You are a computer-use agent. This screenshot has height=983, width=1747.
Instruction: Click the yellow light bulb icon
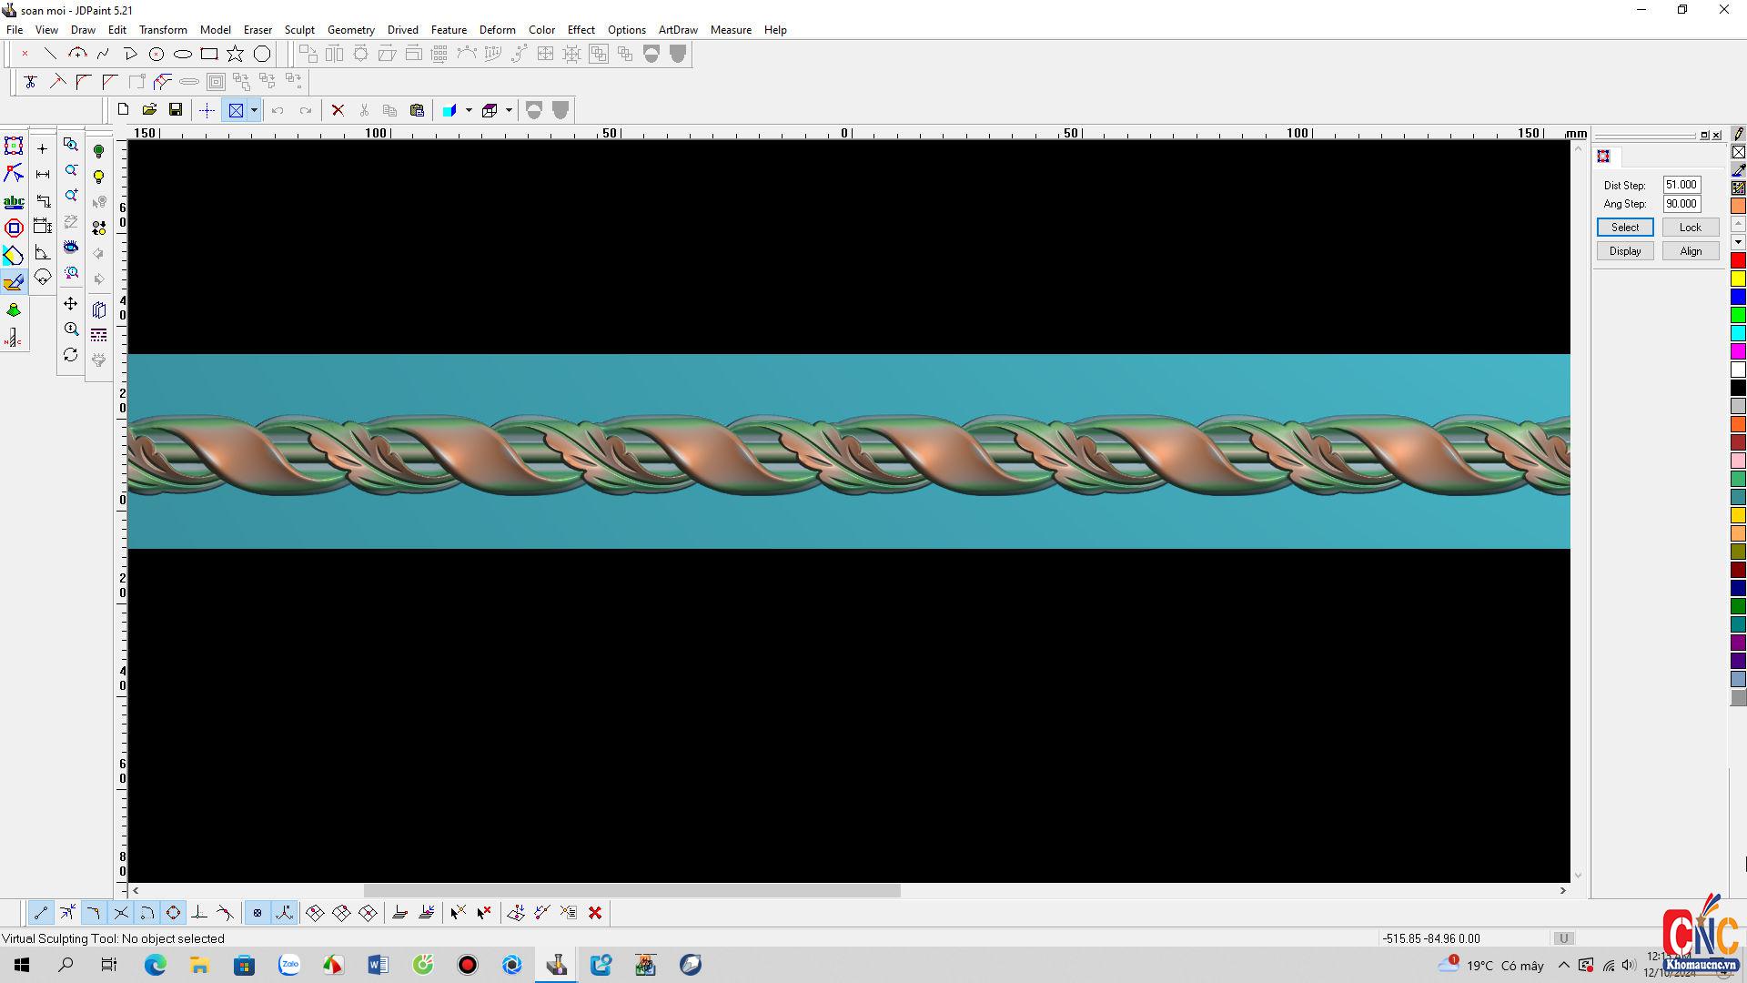point(99,177)
